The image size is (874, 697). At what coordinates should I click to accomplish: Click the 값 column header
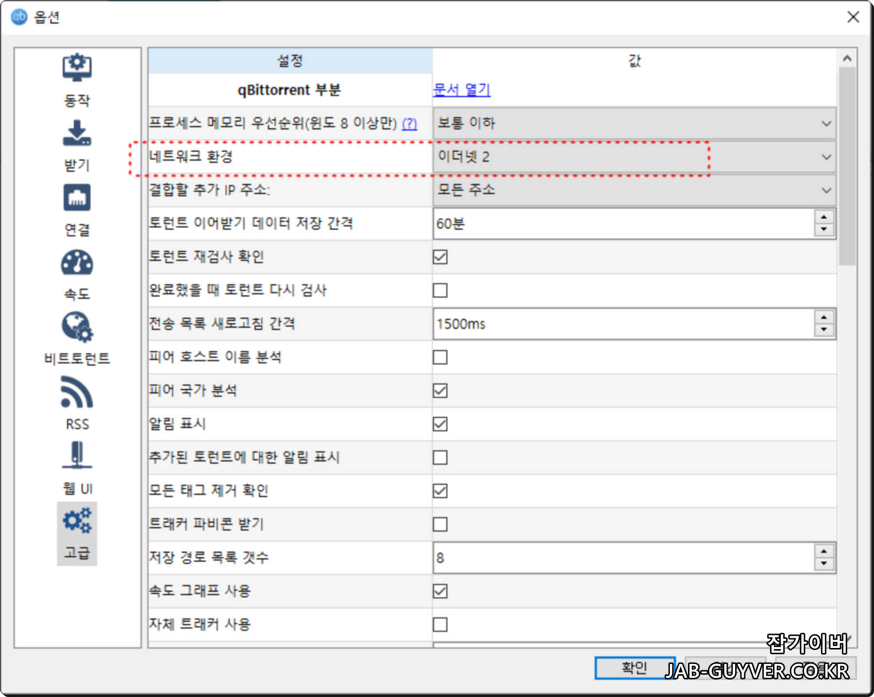pyautogui.click(x=635, y=61)
